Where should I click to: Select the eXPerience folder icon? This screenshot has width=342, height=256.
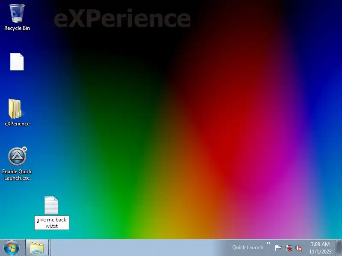click(15, 109)
